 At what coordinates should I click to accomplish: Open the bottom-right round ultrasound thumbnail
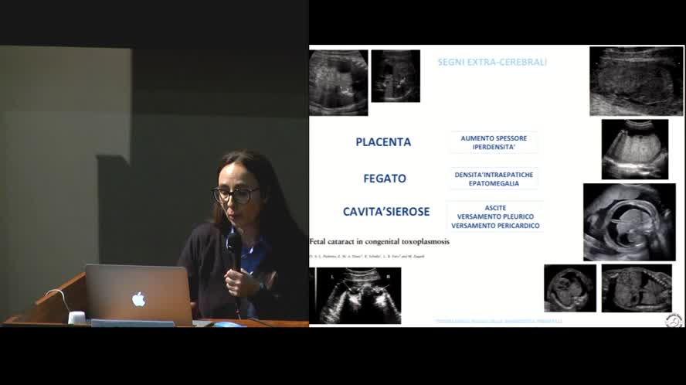click(570, 288)
